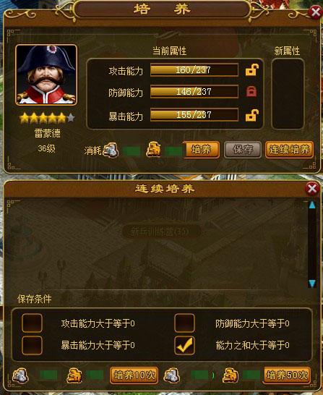323x395 pixels.
Task: Click the 培养 train button
Action: click(x=201, y=150)
